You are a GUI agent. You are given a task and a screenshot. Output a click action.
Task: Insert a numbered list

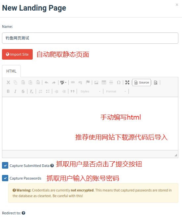[40, 91]
